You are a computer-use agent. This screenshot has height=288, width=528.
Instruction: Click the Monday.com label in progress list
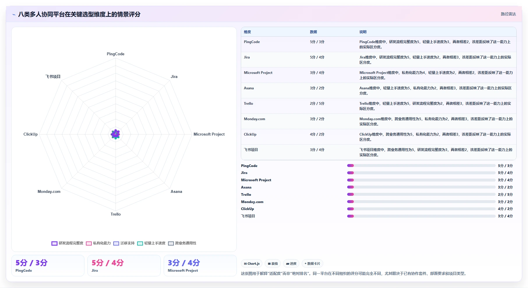pyautogui.click(x=252, y=202)
